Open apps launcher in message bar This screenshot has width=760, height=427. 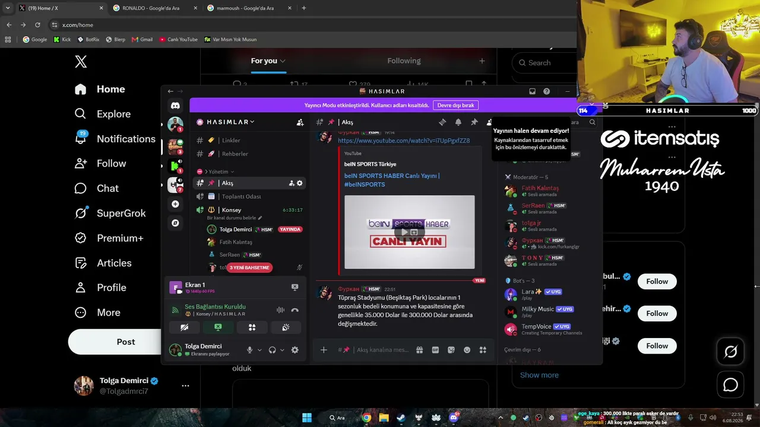483,350
